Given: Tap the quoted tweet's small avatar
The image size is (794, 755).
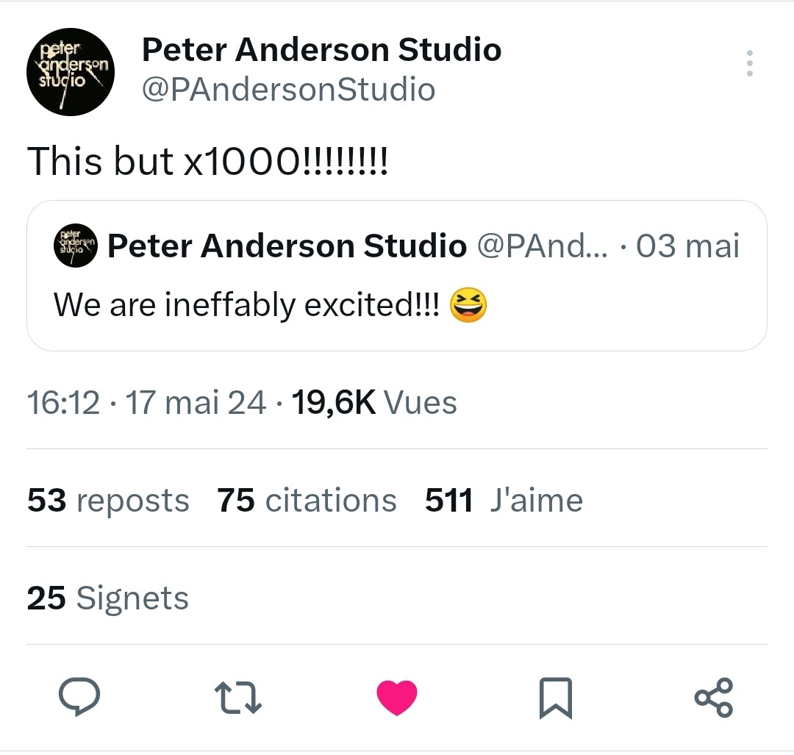Looking at the screenshot, I should 76,246.
